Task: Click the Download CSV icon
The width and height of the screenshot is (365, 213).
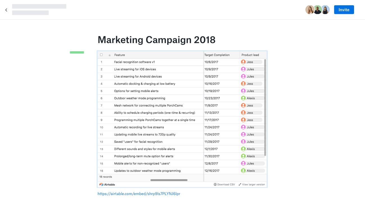Action: [215, 184]
